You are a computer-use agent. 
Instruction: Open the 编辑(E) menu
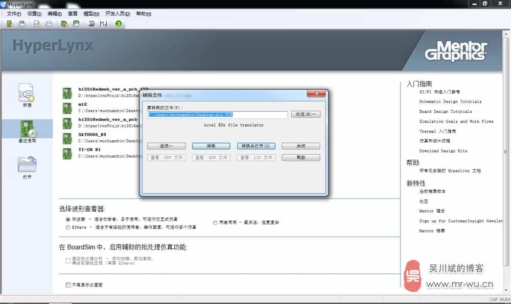pos(55,14)
